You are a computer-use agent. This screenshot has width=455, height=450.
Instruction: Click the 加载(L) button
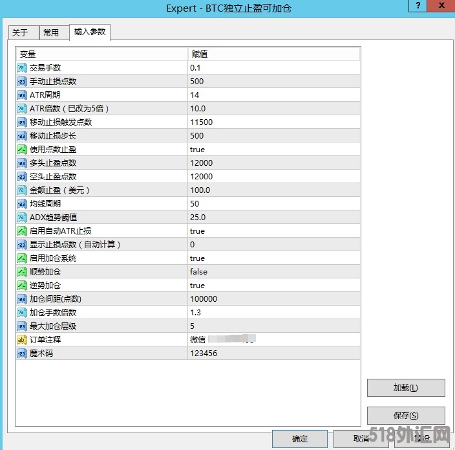click(406, 387)
